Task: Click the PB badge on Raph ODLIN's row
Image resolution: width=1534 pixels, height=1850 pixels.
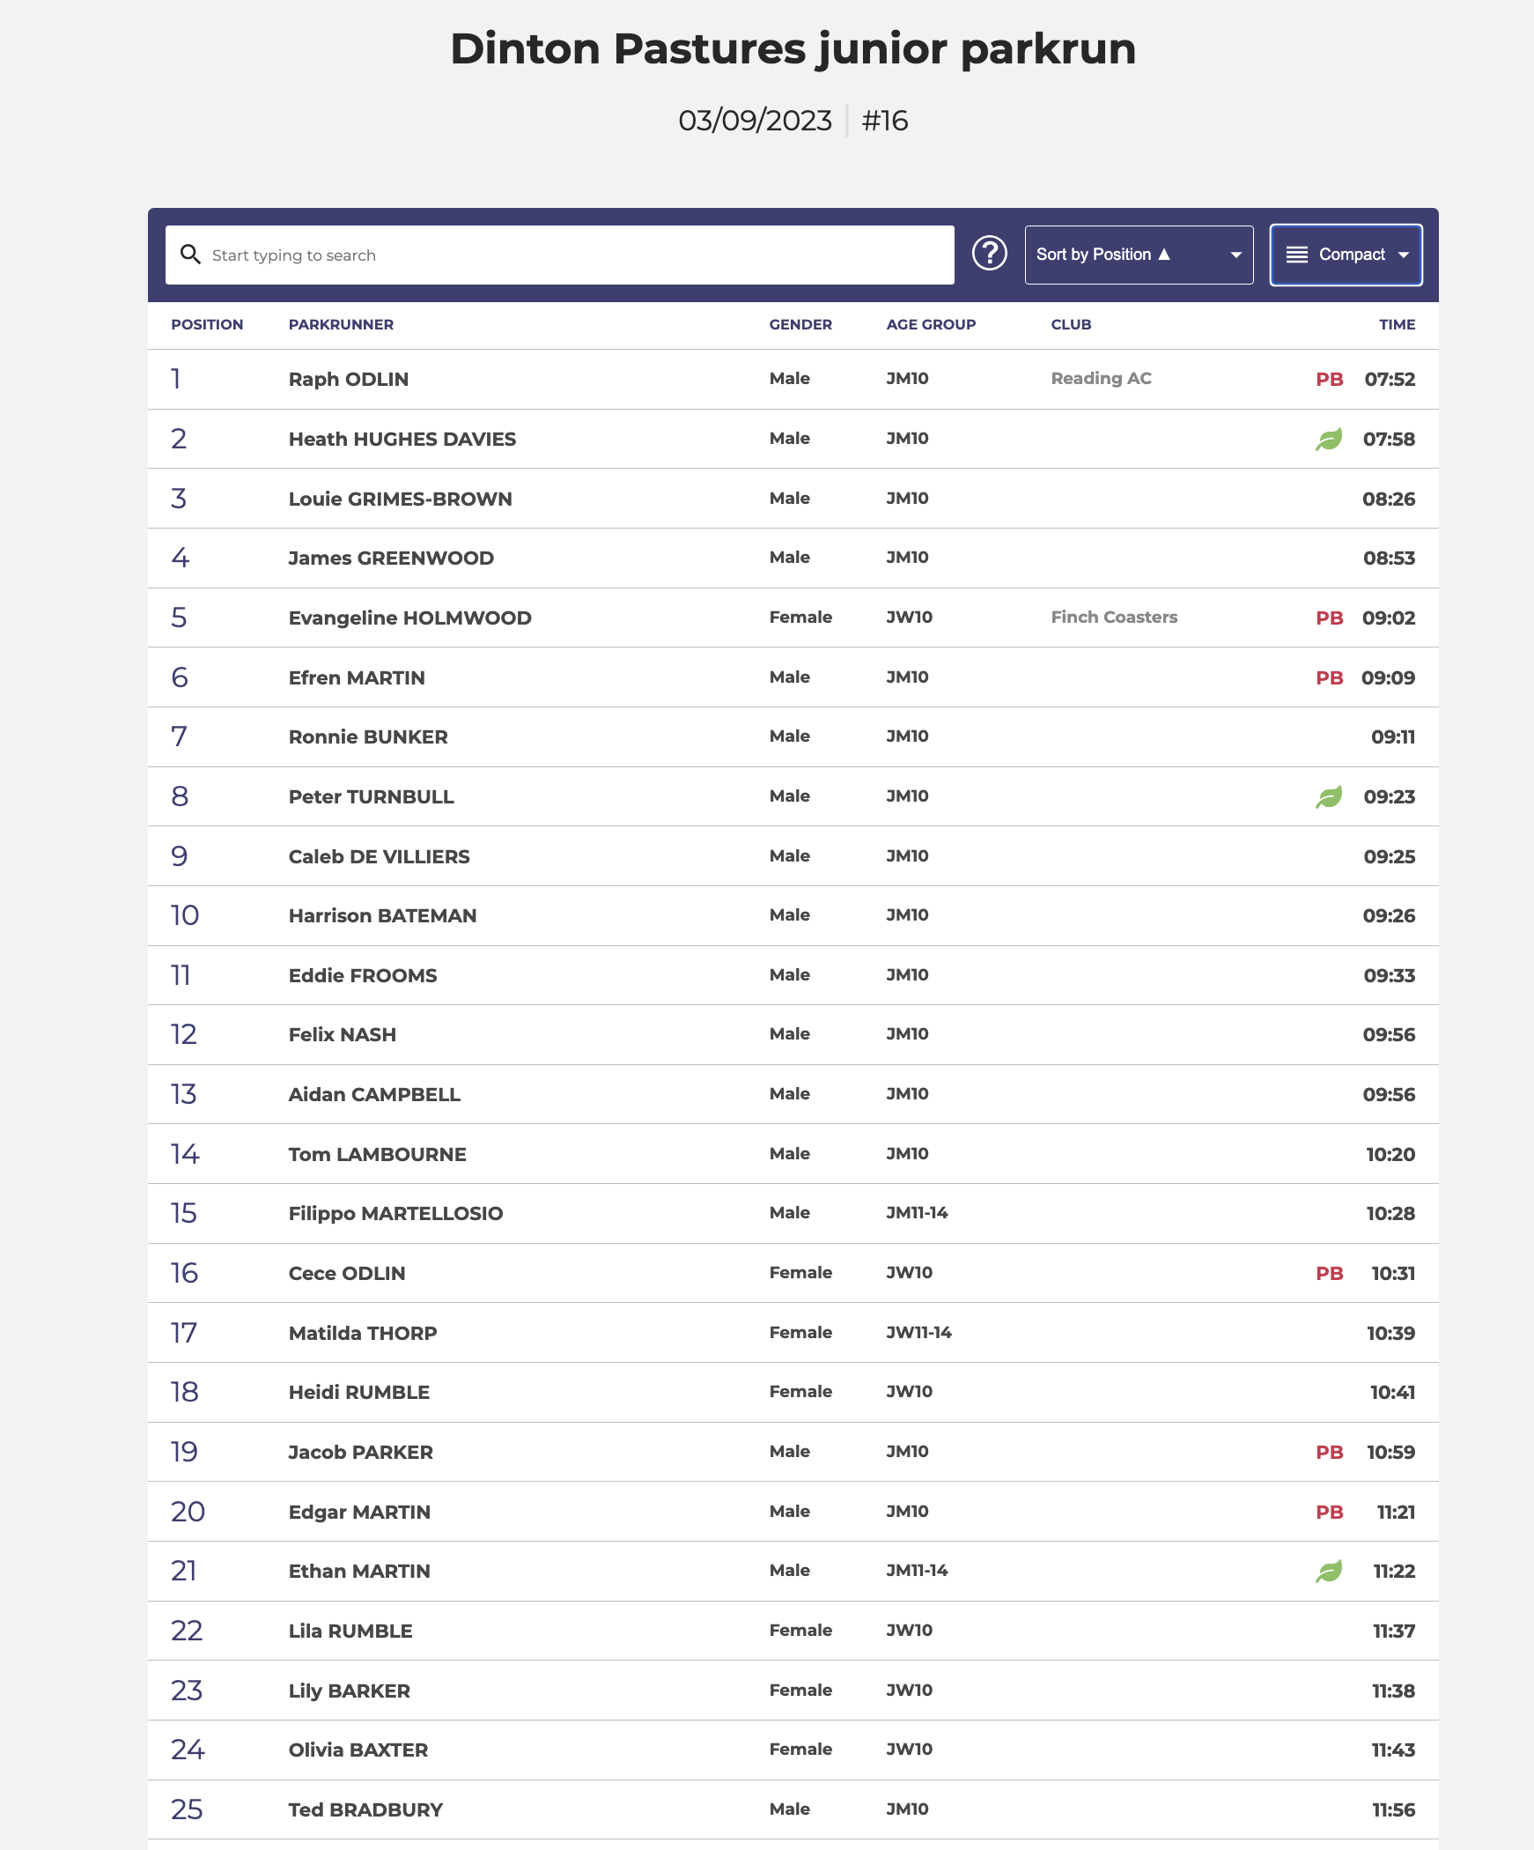Action: pos(1329,379)
